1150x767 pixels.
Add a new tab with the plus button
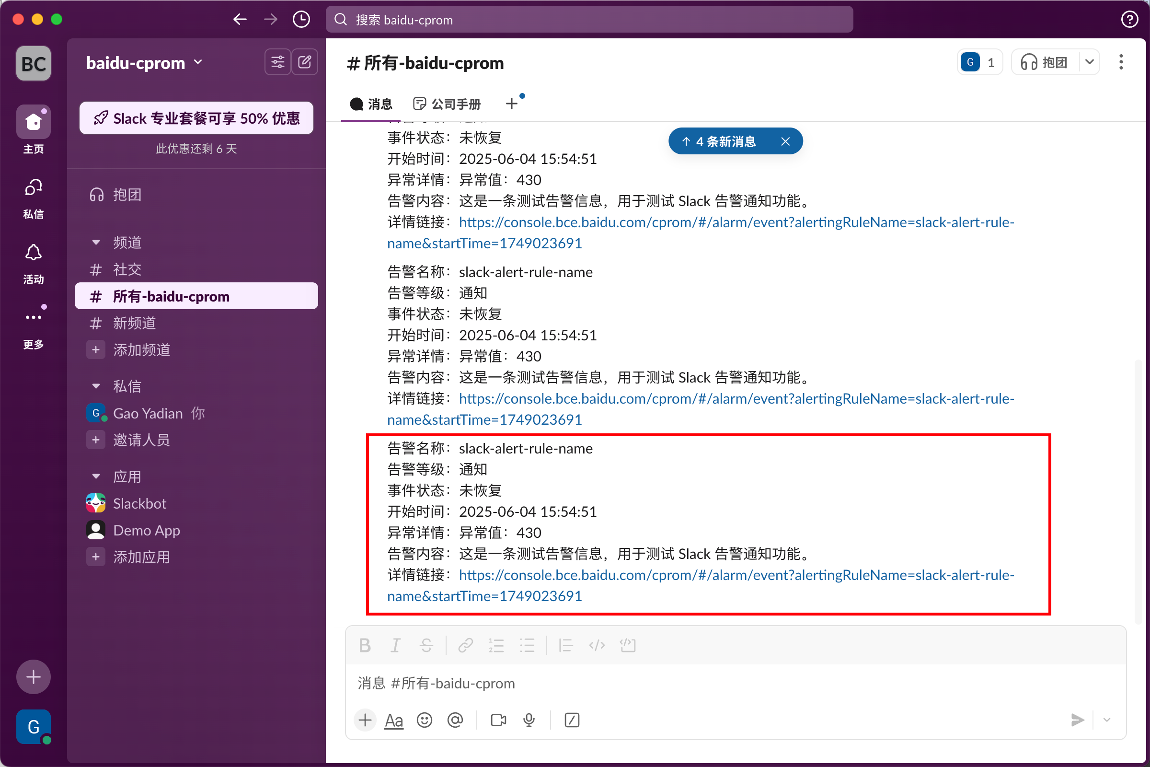[x=511, y=104]
